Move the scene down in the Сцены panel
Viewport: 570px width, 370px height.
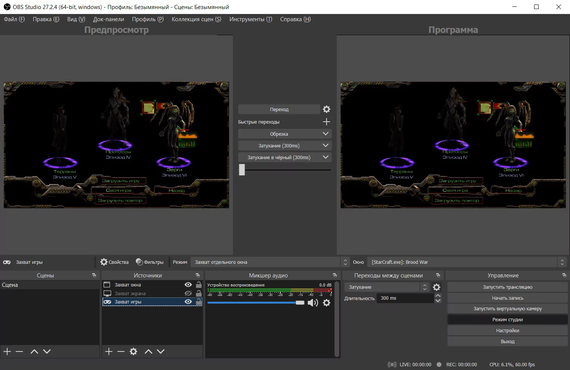47,351
